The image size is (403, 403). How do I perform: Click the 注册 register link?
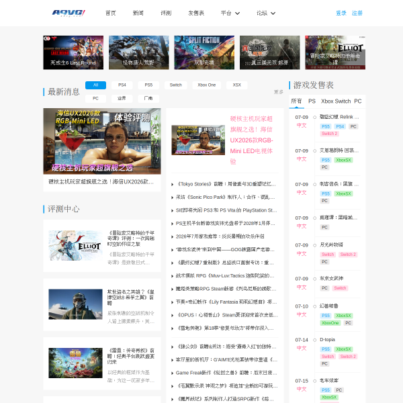pos(357,13)
